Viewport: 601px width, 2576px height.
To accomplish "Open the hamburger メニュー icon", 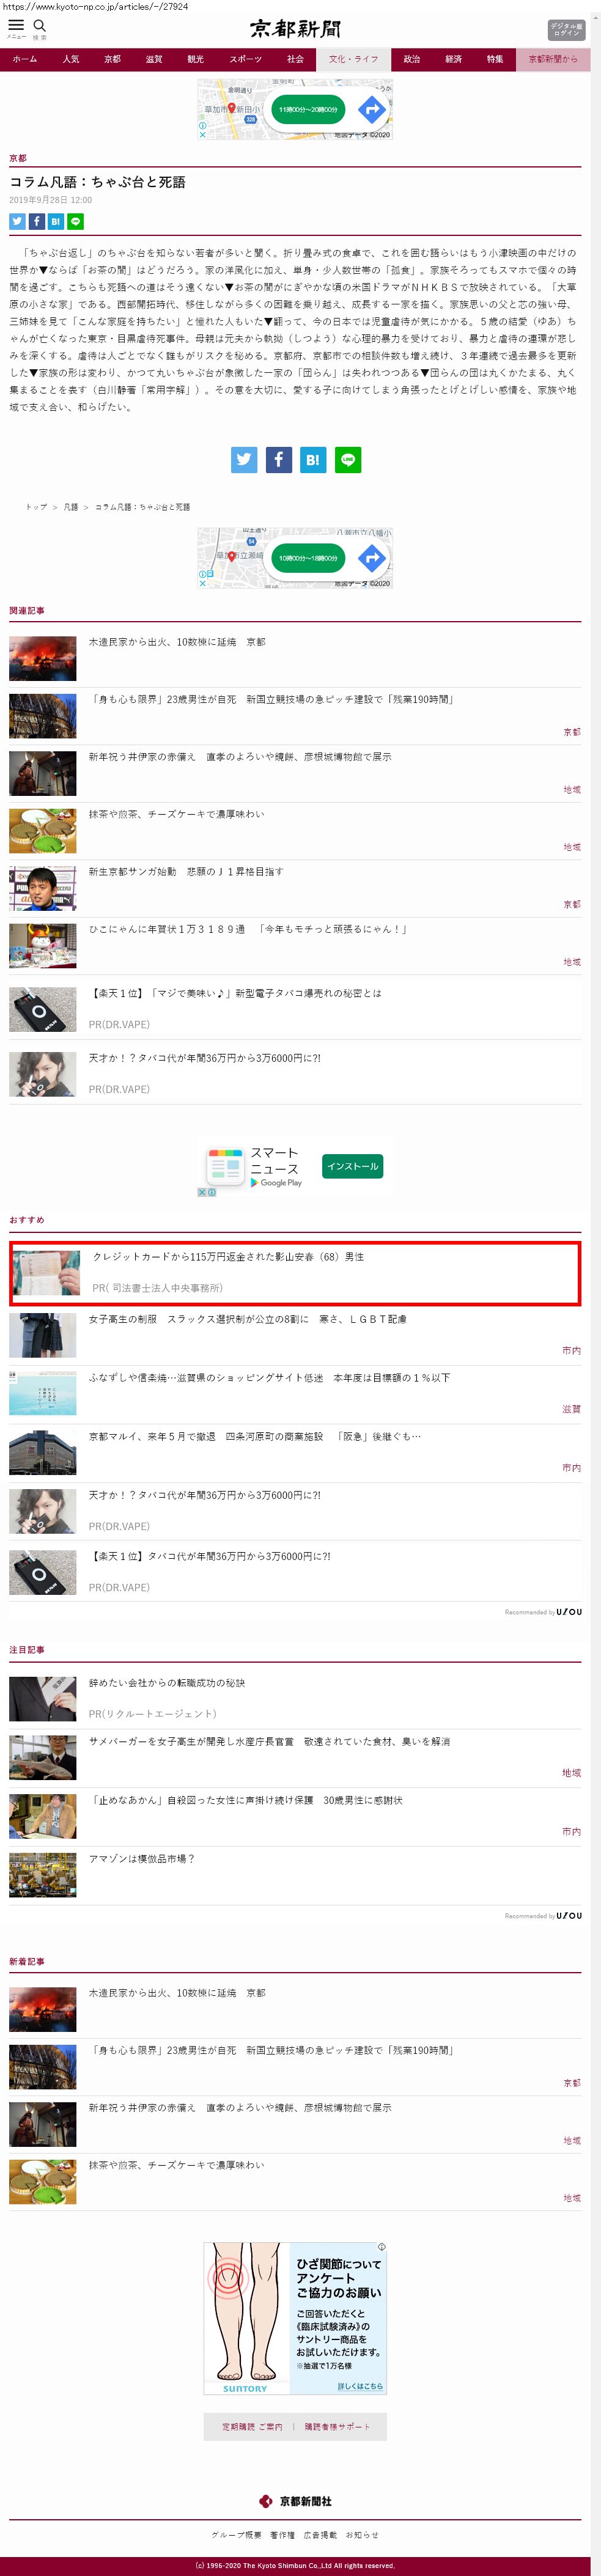I will tap(16, 26).
